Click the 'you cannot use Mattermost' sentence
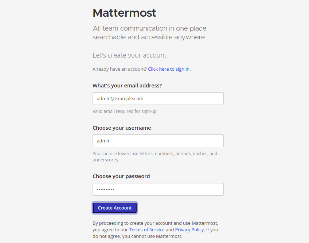Screen dimensions: 309x243 coord(152,236)
